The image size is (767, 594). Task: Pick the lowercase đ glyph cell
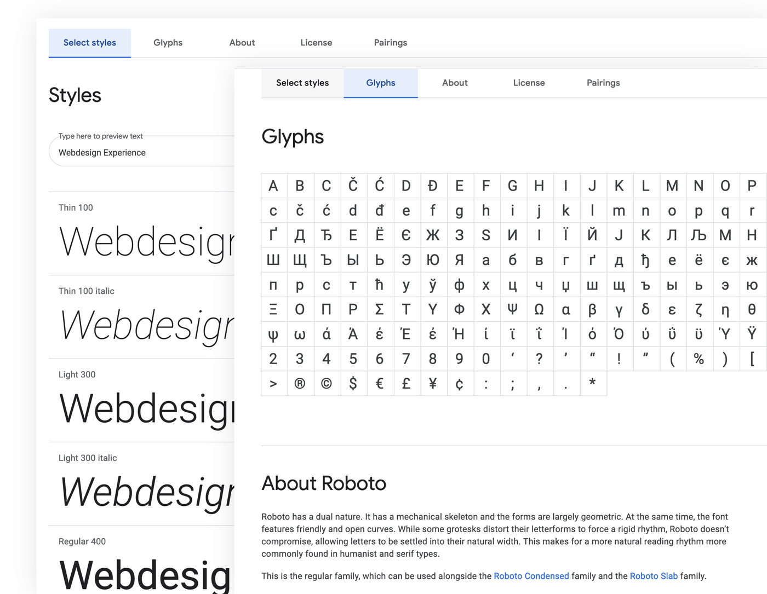coord(380,211)
